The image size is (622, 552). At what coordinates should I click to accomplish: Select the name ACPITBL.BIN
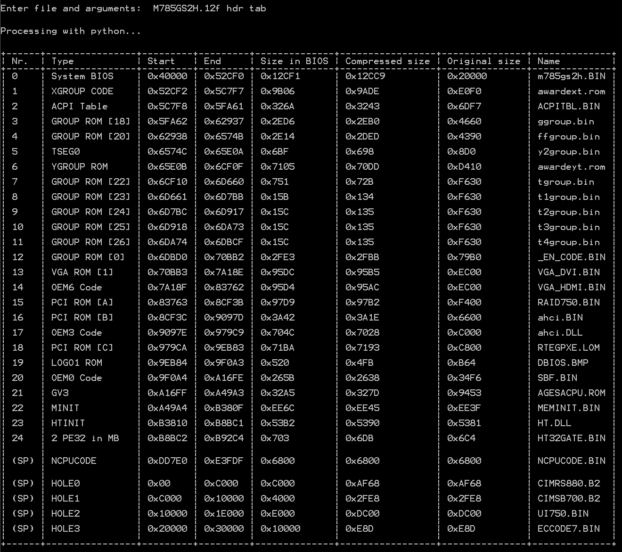coord(568,106)
